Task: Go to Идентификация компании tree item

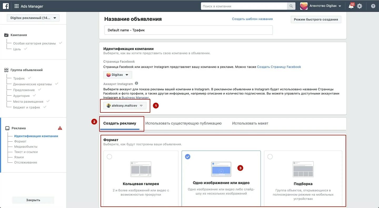Action: click(36, 136)
